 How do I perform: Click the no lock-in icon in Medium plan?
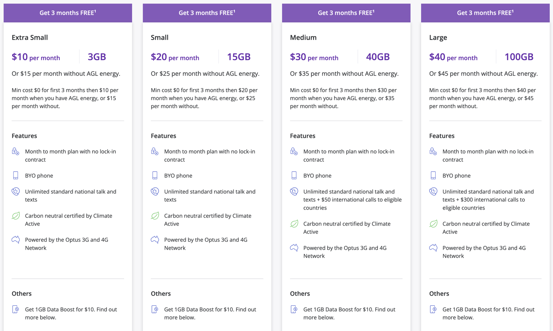coord(294,151)
